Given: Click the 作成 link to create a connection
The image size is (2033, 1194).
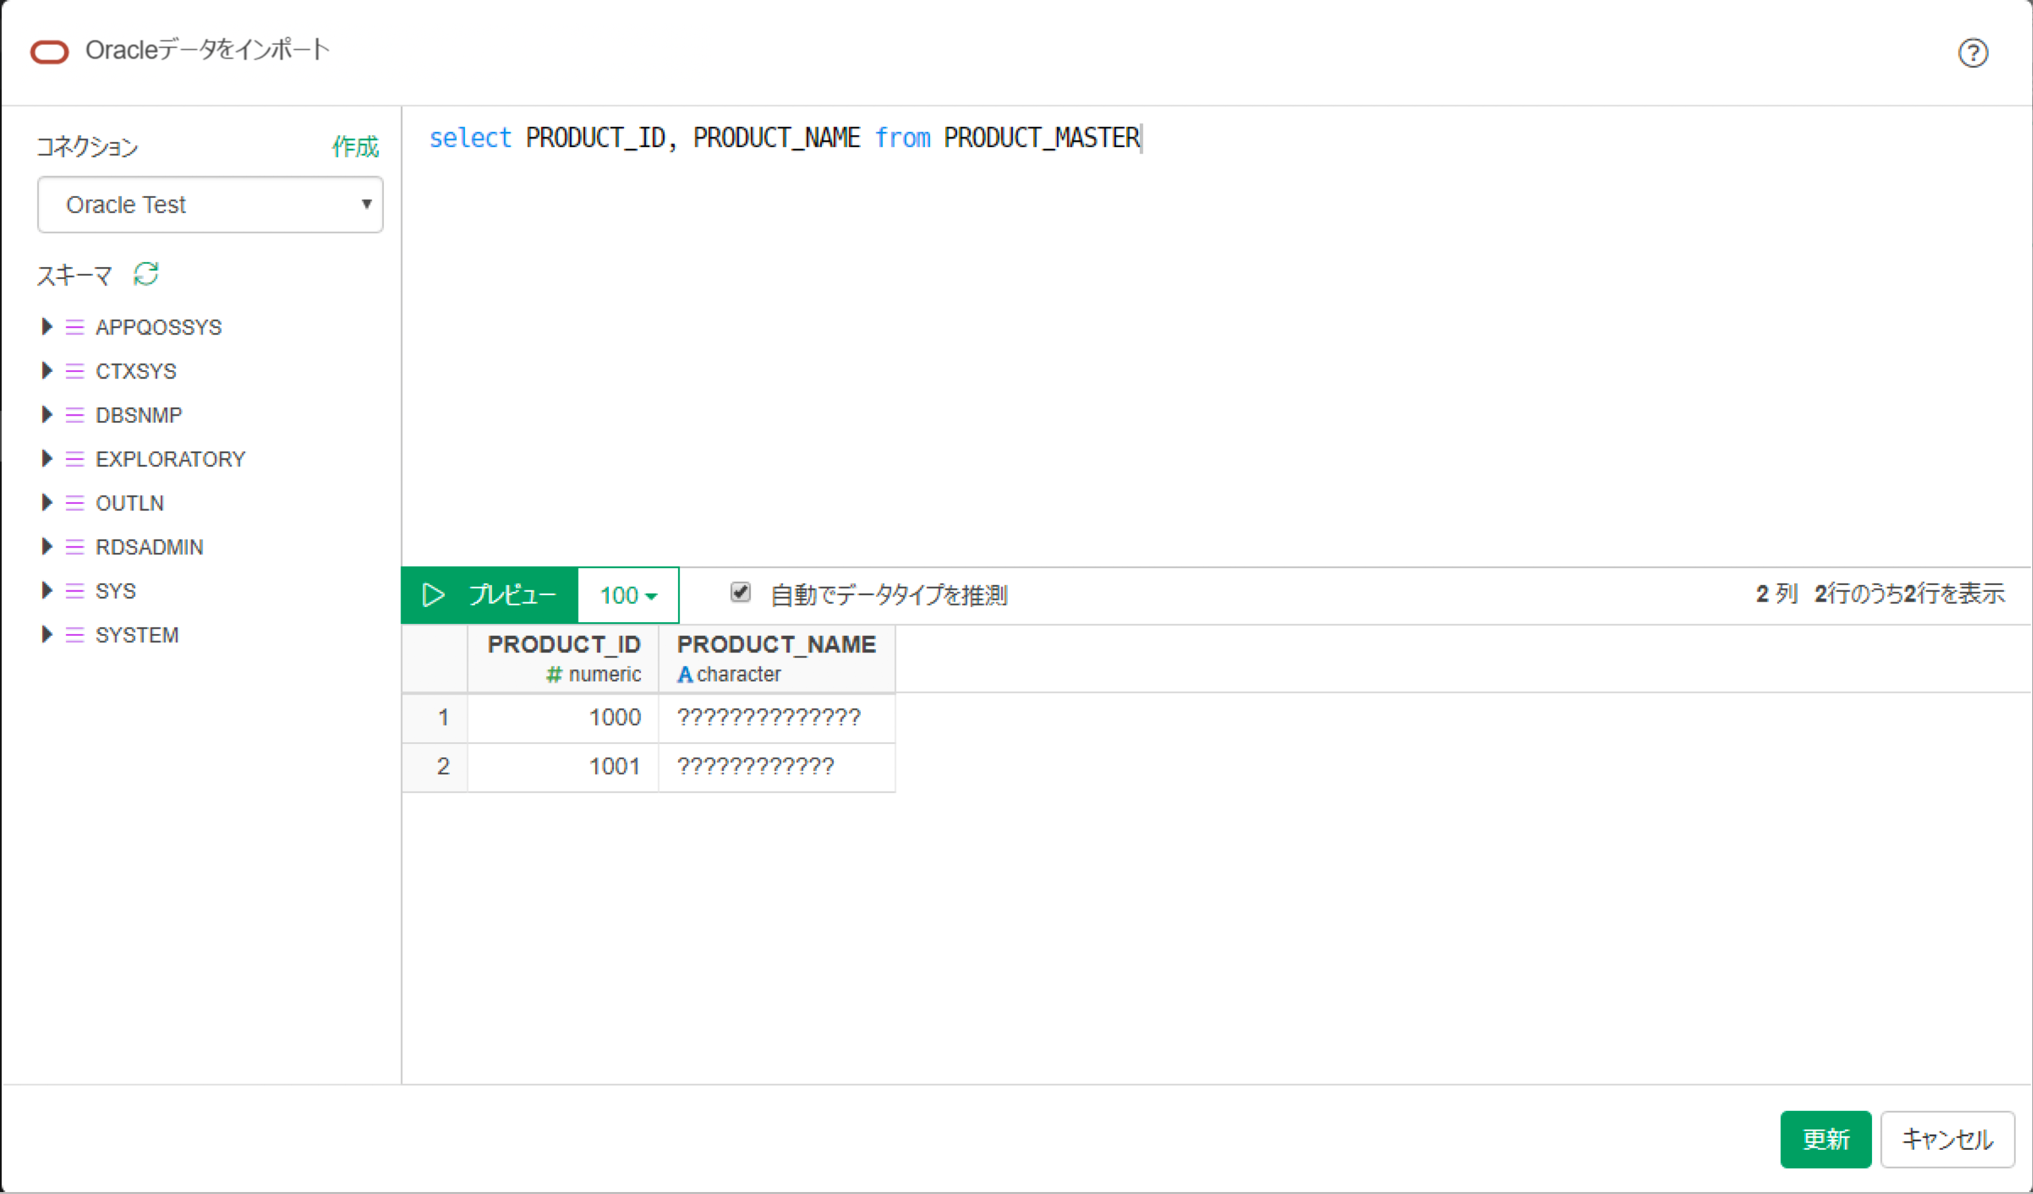Looking at the screenshot, I should click(355, 147).
